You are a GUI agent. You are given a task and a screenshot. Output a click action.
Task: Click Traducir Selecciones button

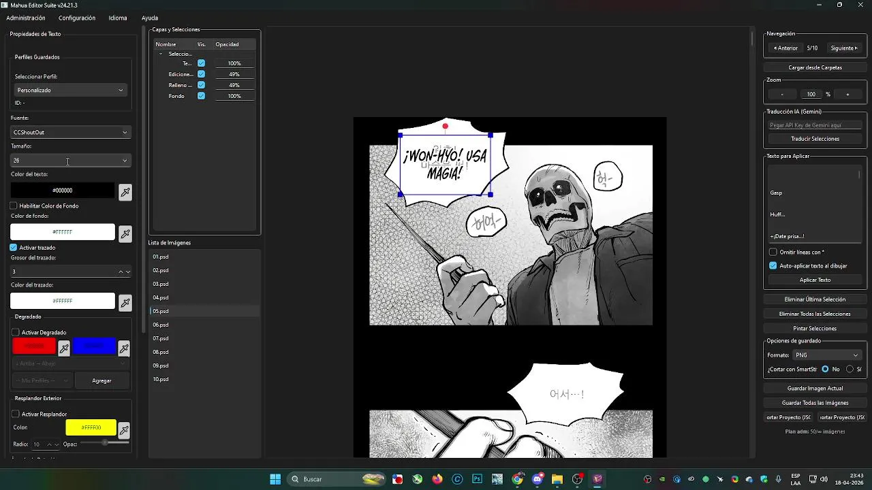tap(815, 139)
